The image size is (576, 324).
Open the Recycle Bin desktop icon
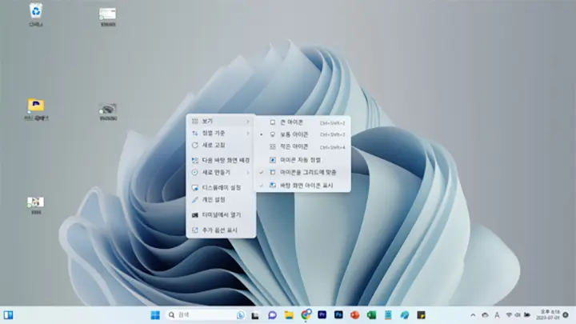click(36, 14)
